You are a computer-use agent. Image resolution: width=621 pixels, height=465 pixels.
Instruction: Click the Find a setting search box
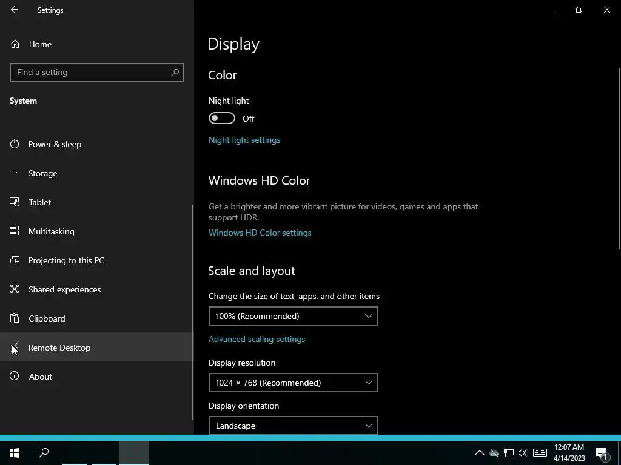[97, 73]
